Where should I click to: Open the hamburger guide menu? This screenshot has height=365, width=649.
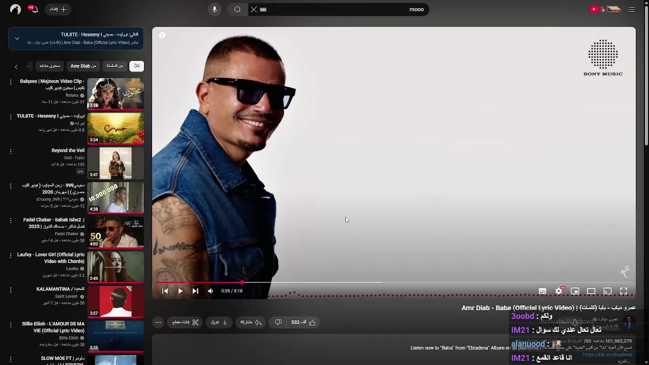pos(632,9)
